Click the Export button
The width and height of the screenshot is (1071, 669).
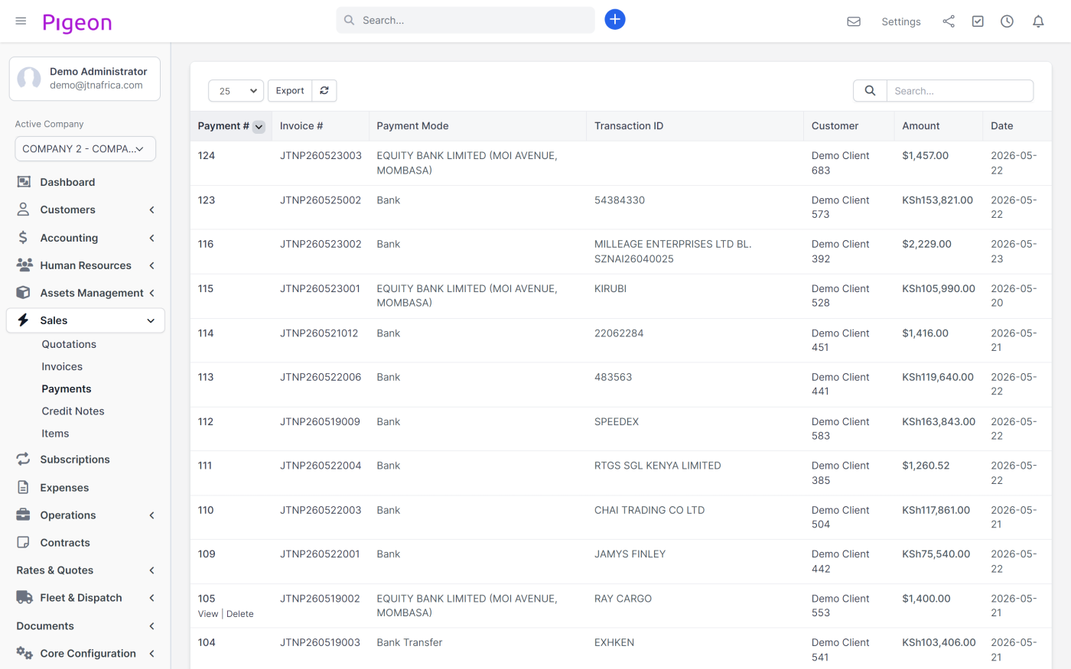coord(290,91)
